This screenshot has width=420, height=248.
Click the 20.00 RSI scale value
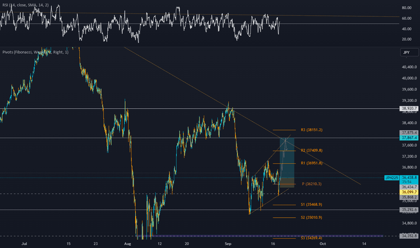click(x=406, y=39)
